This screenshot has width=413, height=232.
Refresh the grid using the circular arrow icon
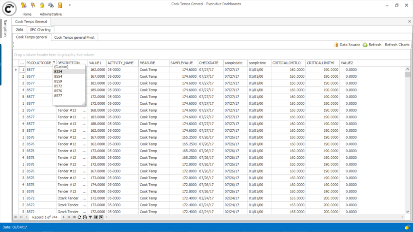click(x=79, y=217)
